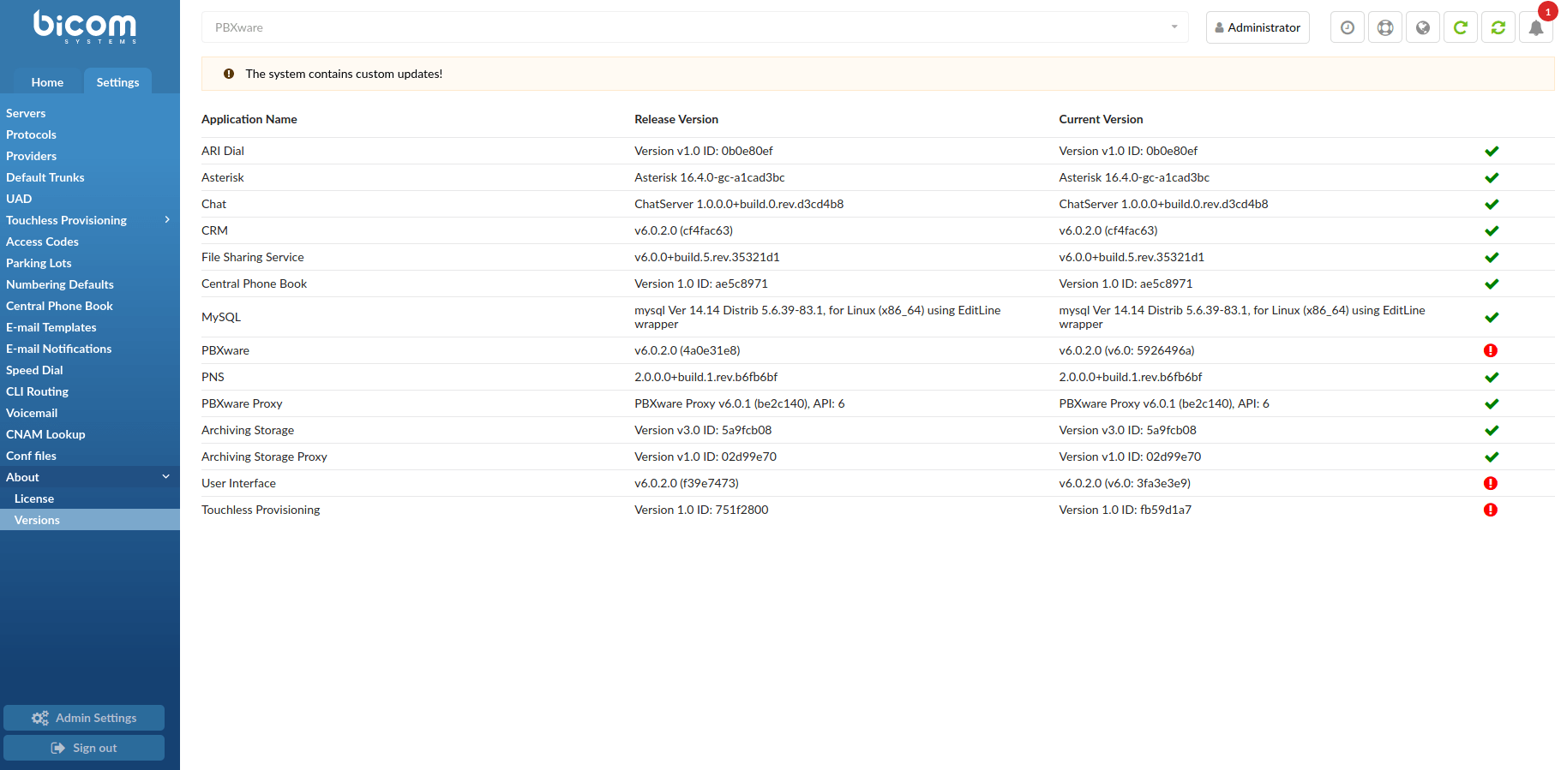Expand Touchless Provisioning sidebar submenu

click(x=167, y=220)
